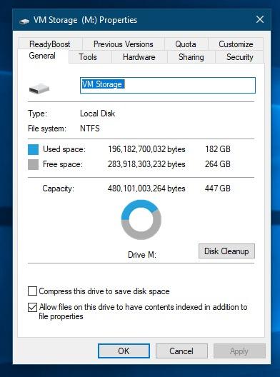View the Sharing tab

(x=191, y=57)
